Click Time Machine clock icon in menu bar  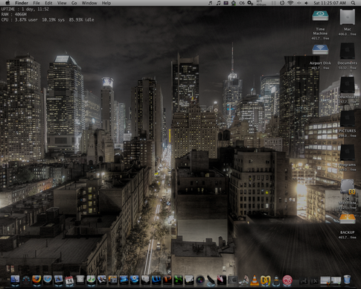click(282, 3)
